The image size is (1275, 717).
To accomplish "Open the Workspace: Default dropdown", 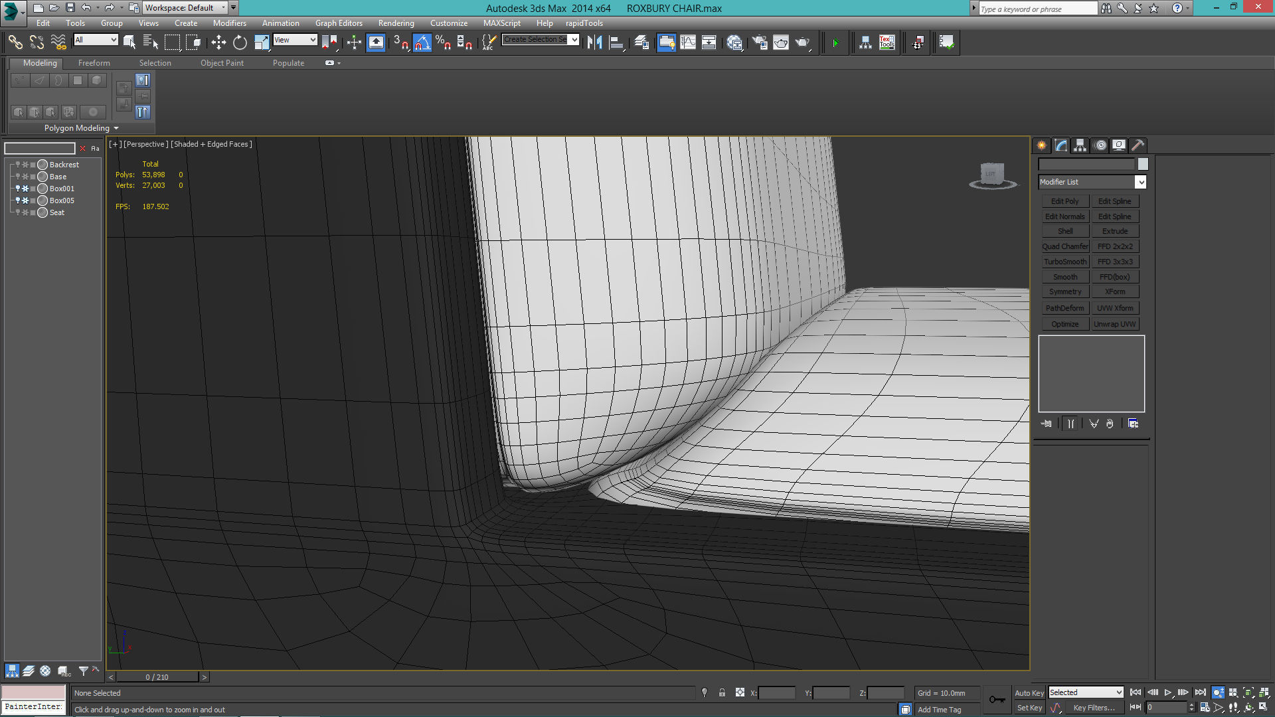I will 185,8.
